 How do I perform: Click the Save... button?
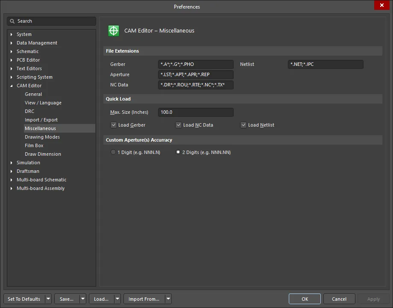tap(67, 299)
